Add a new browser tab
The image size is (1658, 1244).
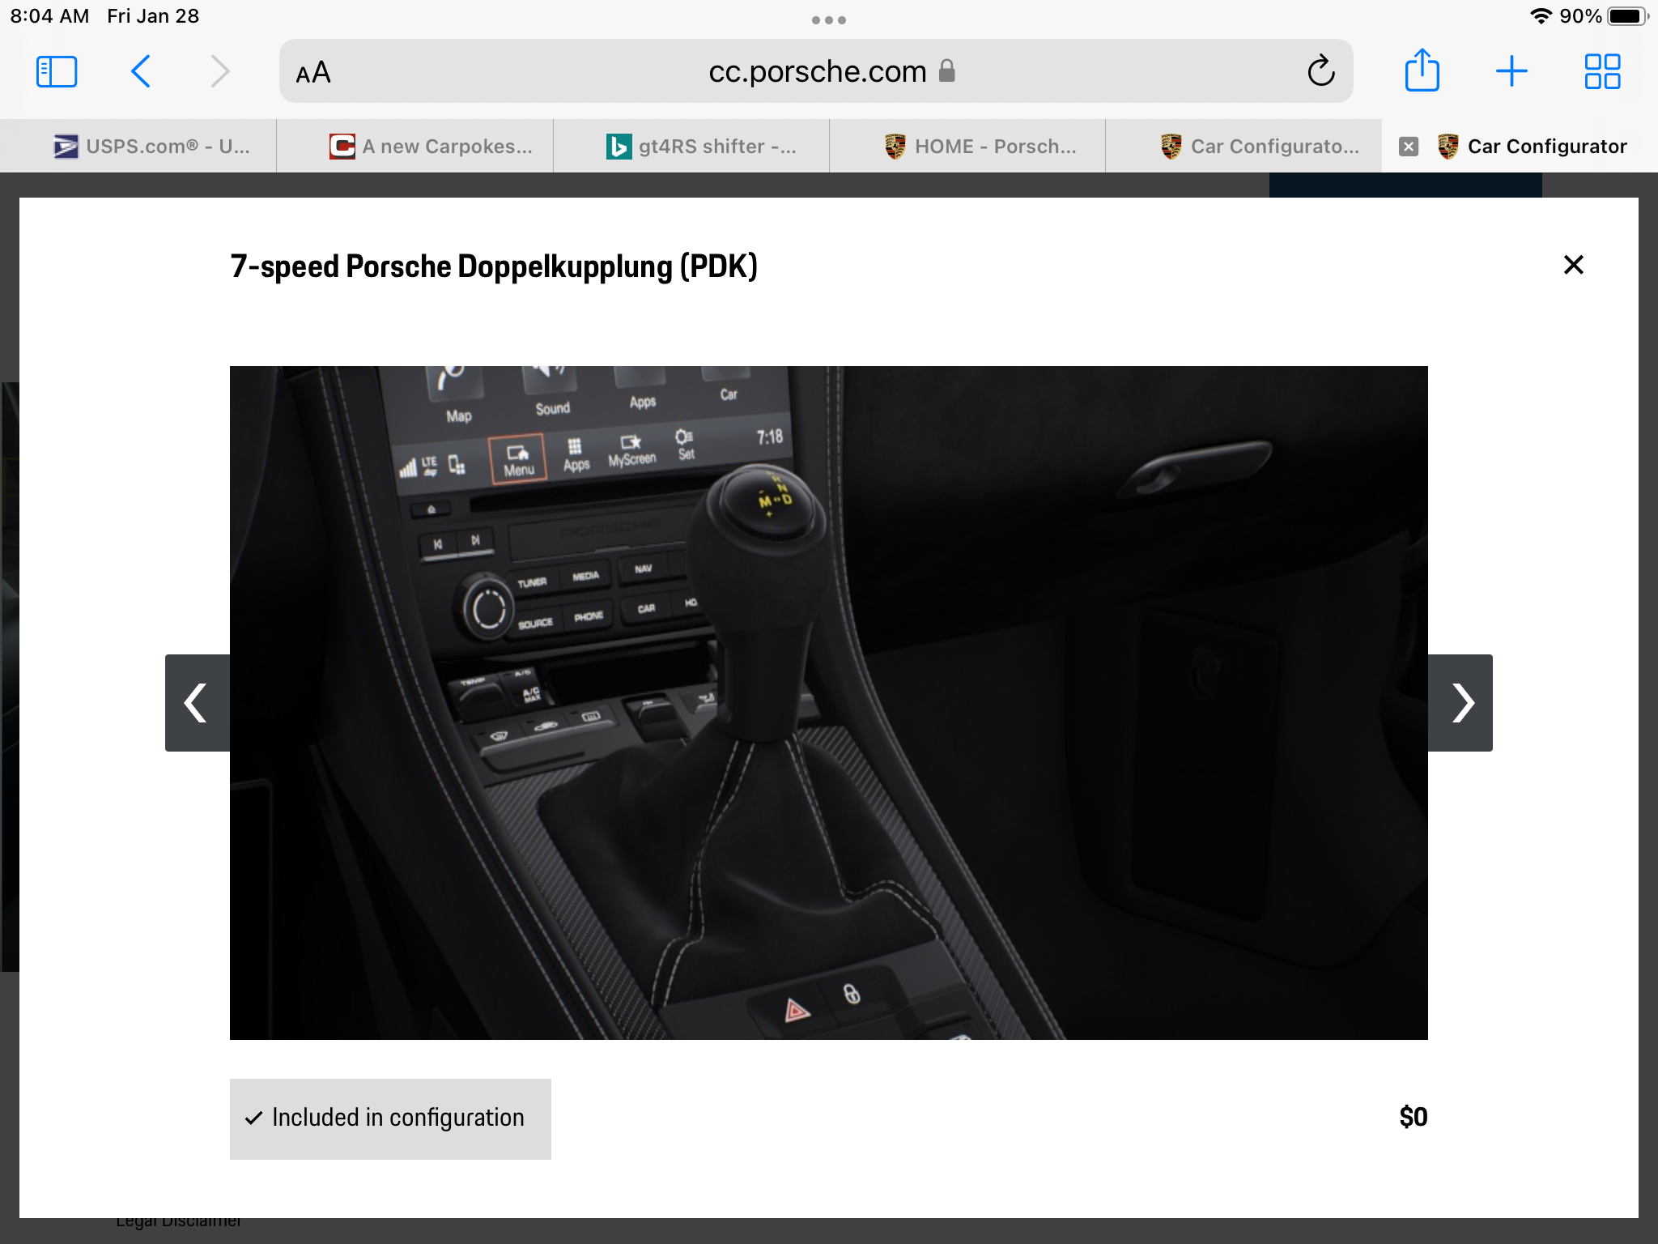click(1511, 71)
